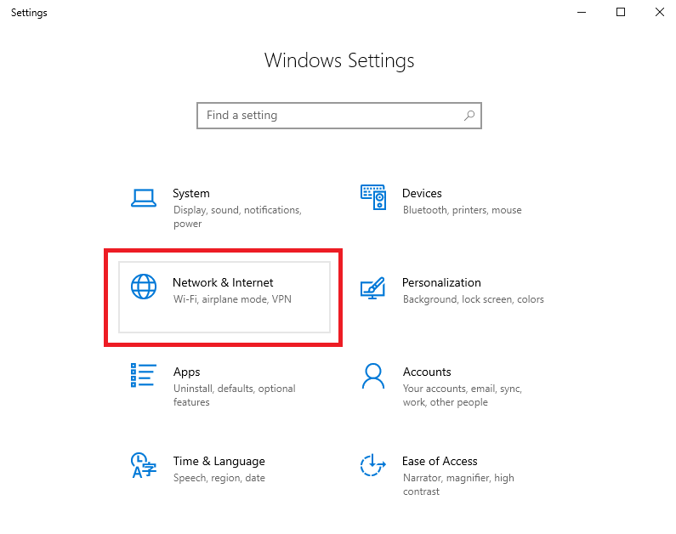676x534 pixels.
Task: Close the Settings window
Action: (x=659, y=12)
